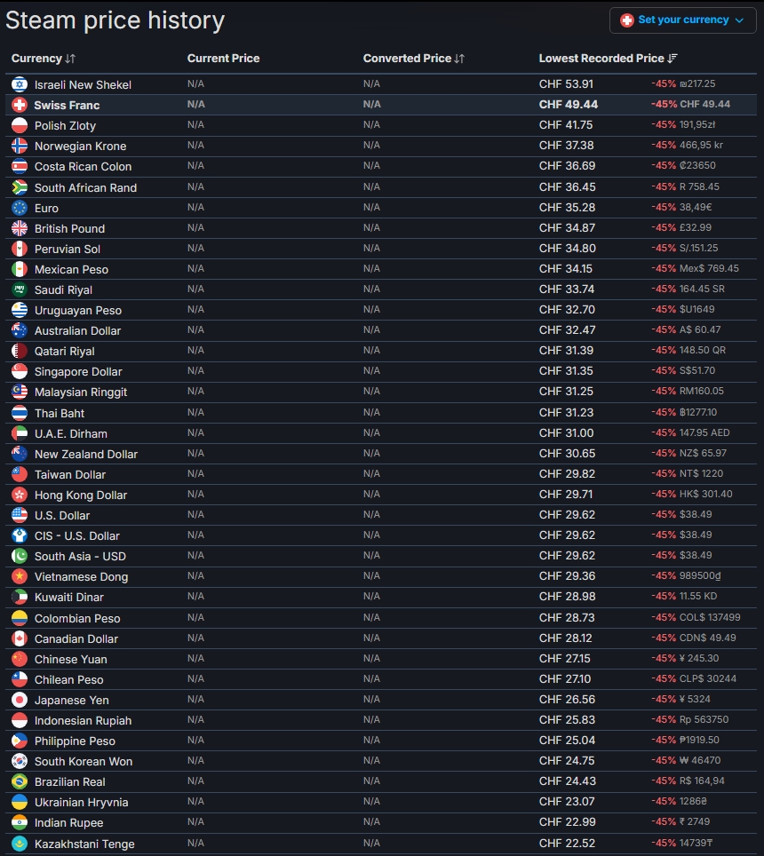The width and height of the screenshot is (764, 856).
Task: Select the Philippine Peso currency name
Action: [x=75, y=741]
